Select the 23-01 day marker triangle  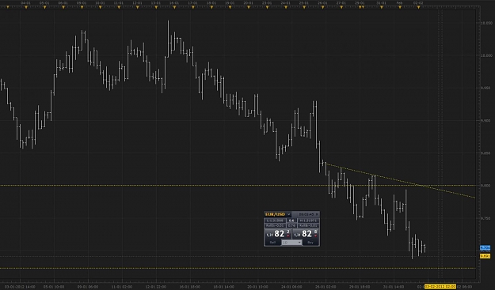pyautogui.click(x=267, y=7)
